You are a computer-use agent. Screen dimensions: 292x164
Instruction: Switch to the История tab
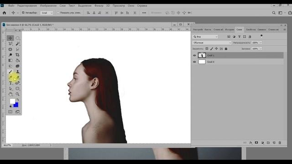[x=229, y=30]
